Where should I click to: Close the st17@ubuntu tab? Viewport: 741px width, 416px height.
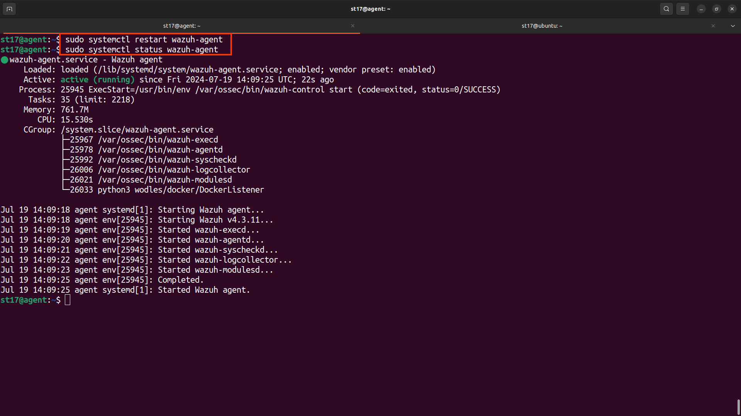713,26
